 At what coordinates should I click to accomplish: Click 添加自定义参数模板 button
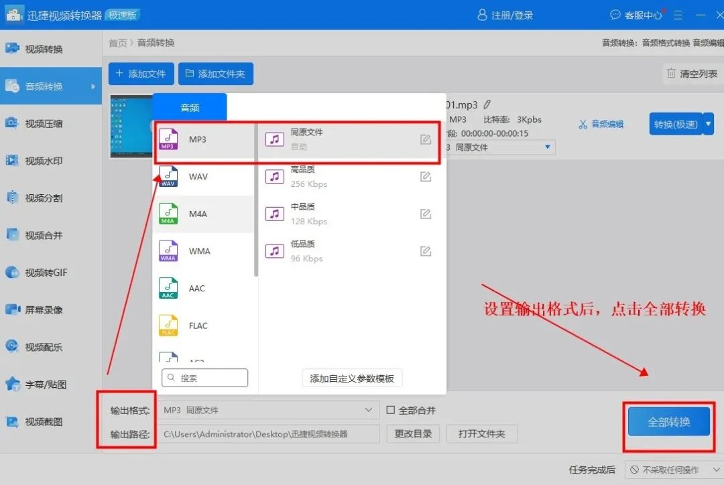pos(352,378)
